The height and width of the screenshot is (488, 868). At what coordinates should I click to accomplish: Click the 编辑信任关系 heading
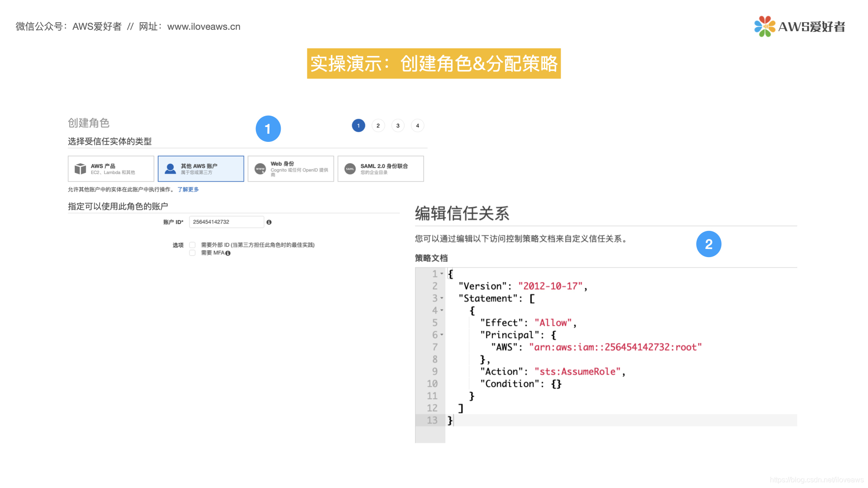462,213
